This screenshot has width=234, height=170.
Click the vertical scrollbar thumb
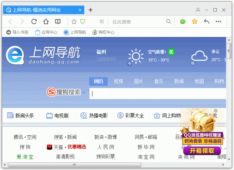click(229, 51)
